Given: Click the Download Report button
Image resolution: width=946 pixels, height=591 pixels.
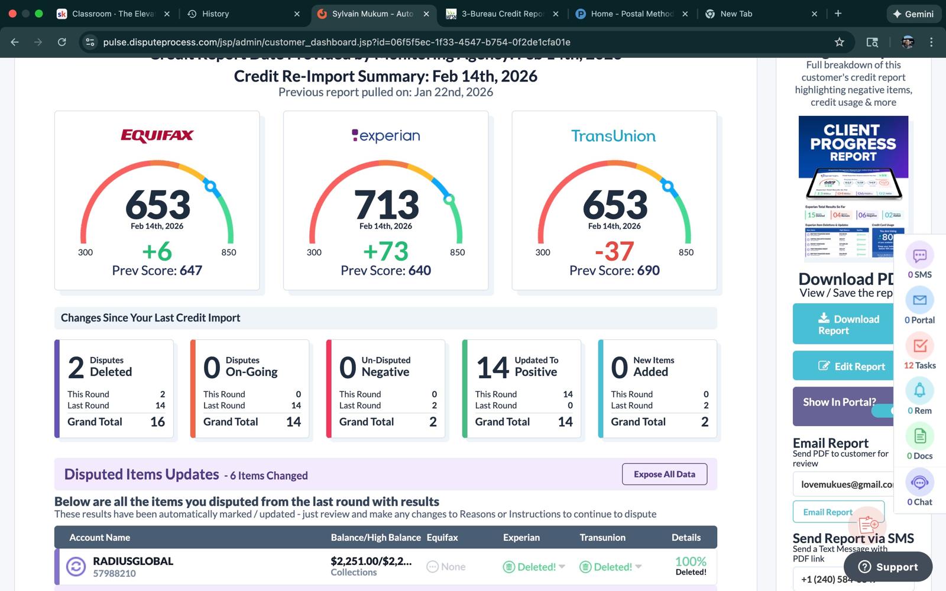Looking at the screenshot, I should pyautogui.click(x=844, y=324).
